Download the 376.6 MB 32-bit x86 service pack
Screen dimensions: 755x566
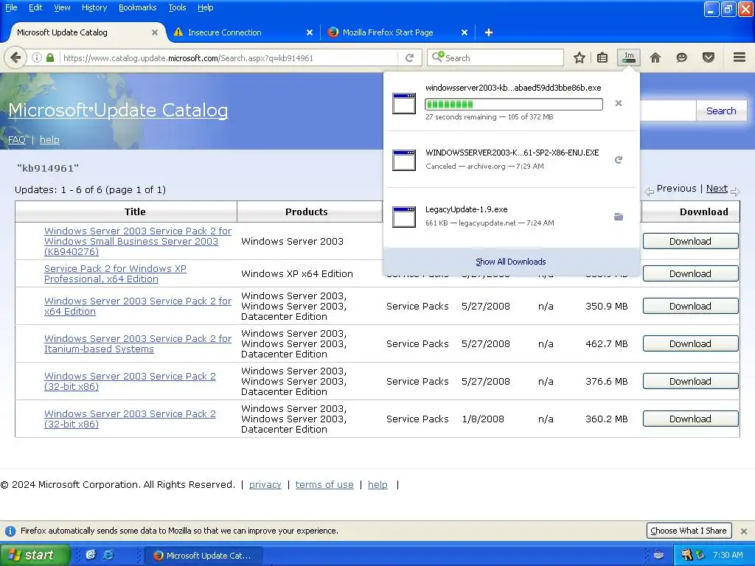[x=690, y=381]
